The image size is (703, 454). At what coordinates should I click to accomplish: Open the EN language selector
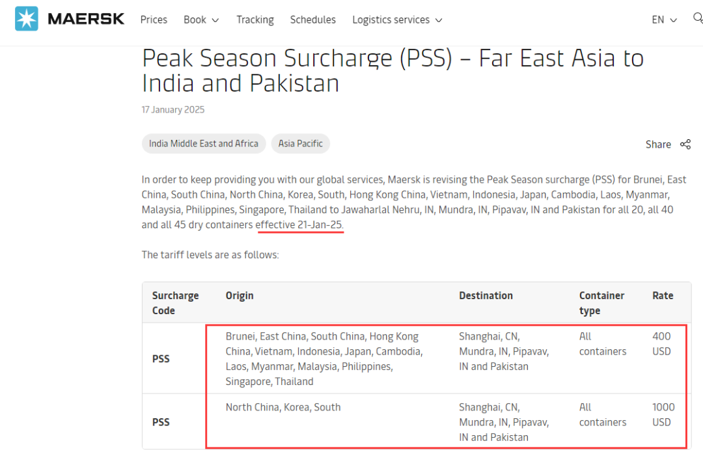click(664, 20)
